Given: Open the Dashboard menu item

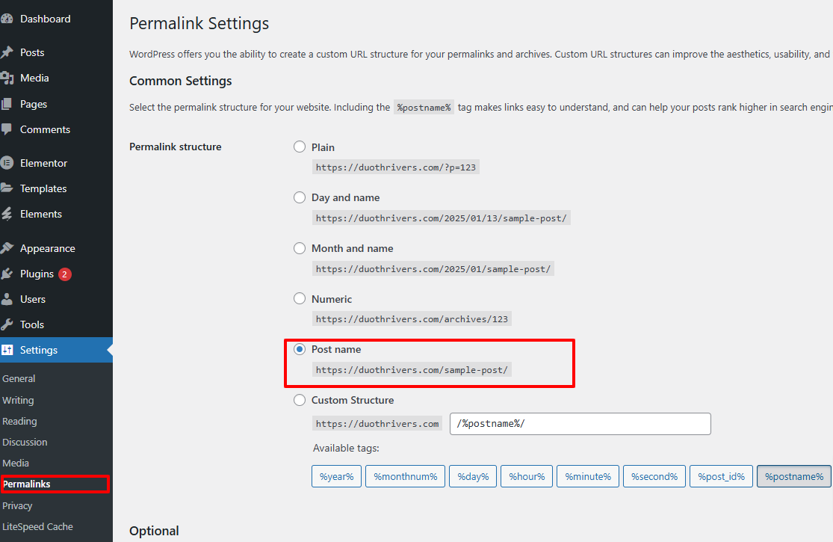Looking at the screenshot, I should pos(45,19).
